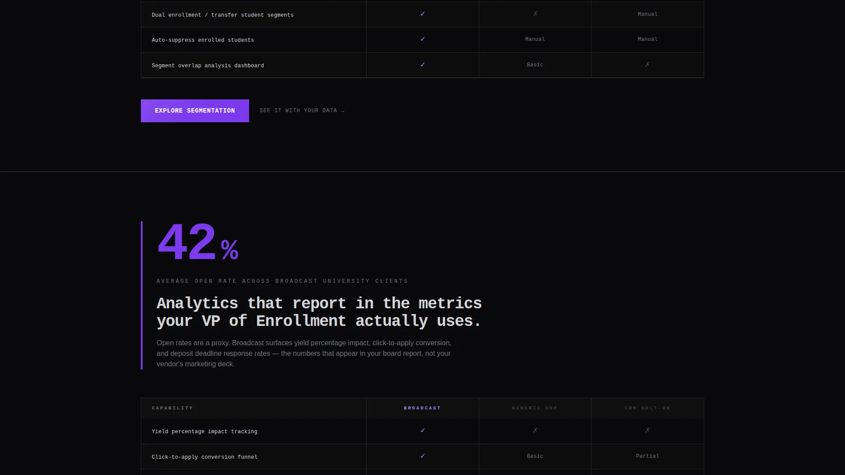Click the Broadcast column header in analytics table

pos(422,408)
